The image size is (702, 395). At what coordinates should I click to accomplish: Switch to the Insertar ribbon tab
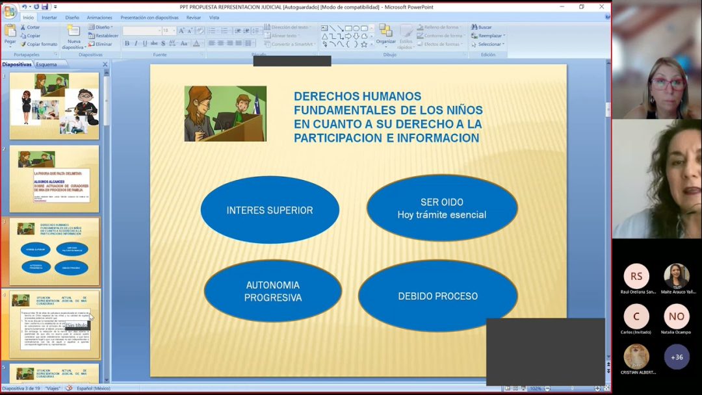pyautogui.click(x=49, y=18)
